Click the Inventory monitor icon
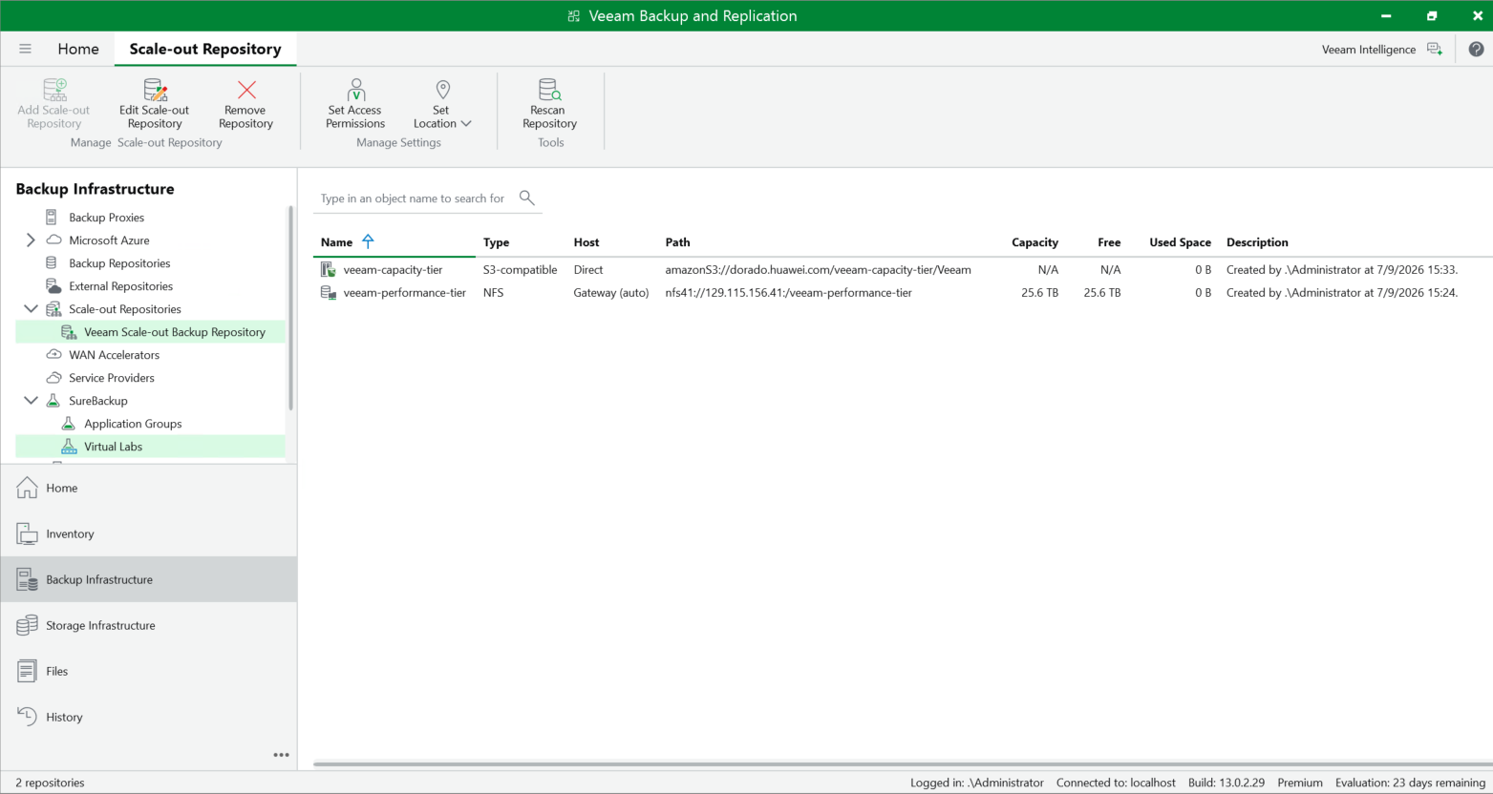The height and width of the screenshot is (794, 1493). coord(27,533)
